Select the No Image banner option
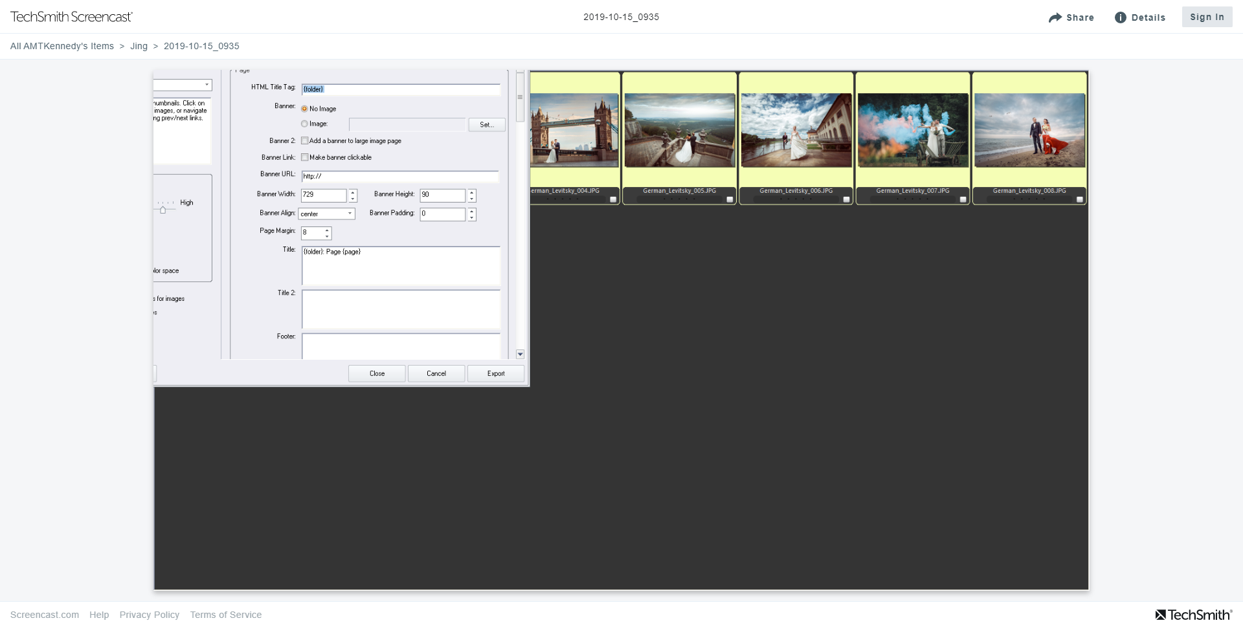 (304, 109)
